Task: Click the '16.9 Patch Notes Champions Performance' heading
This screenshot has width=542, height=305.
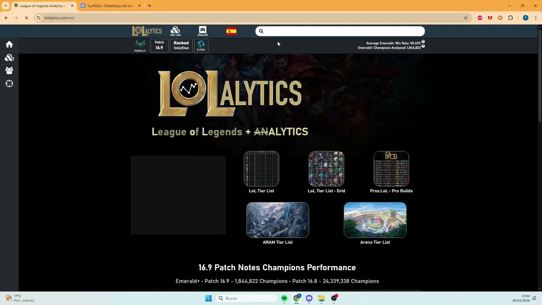Action: [x=277, y=268]
